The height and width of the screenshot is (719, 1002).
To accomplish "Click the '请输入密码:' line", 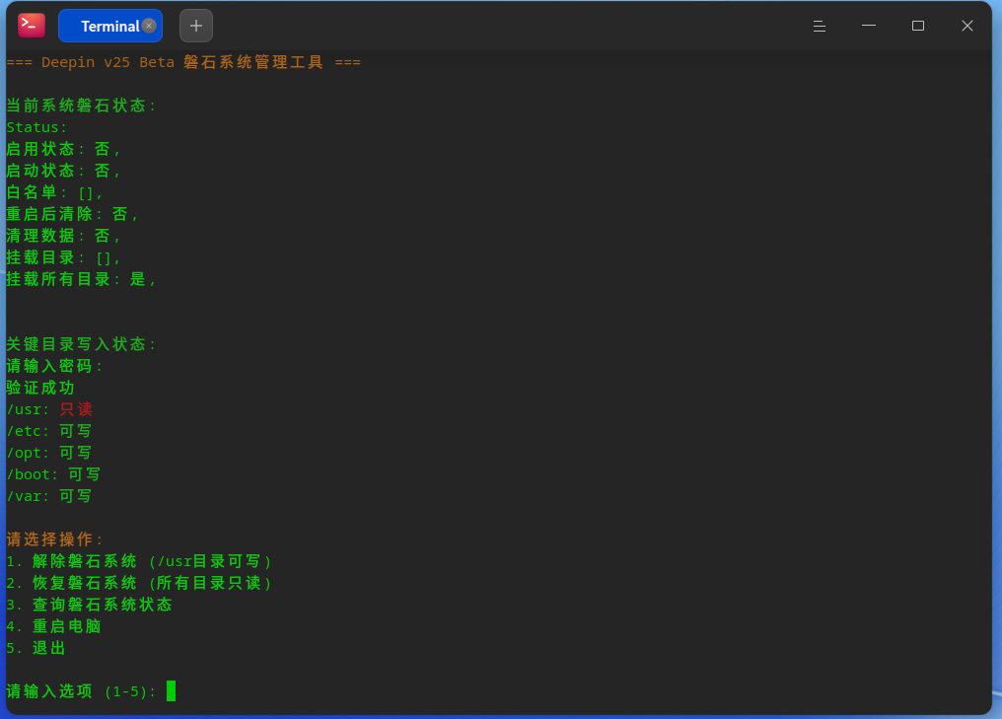I will point(54,366).
